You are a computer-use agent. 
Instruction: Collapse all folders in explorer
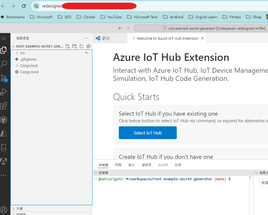[x=88, y=46]
